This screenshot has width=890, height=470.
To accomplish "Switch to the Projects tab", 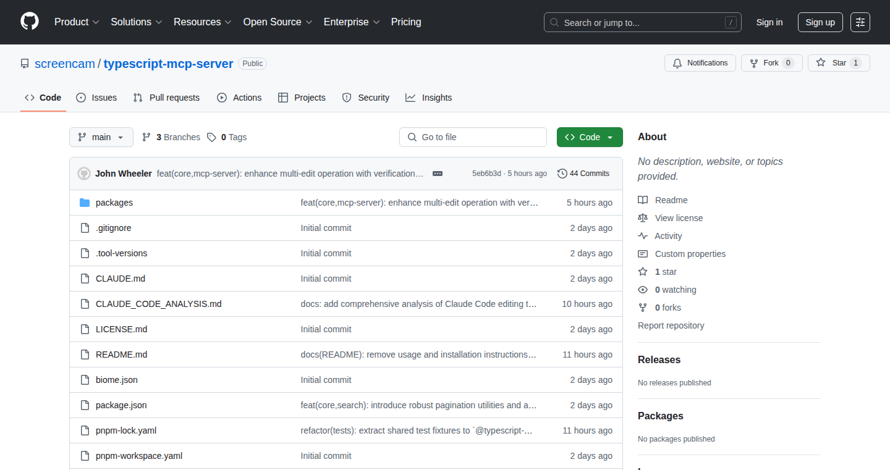I will 302,98.
